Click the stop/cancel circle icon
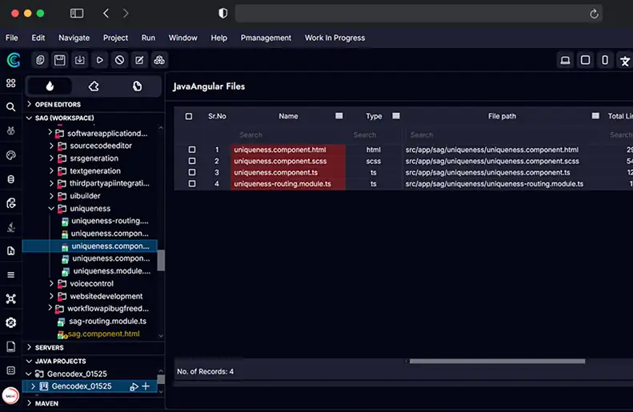 [x=119, y=60]
